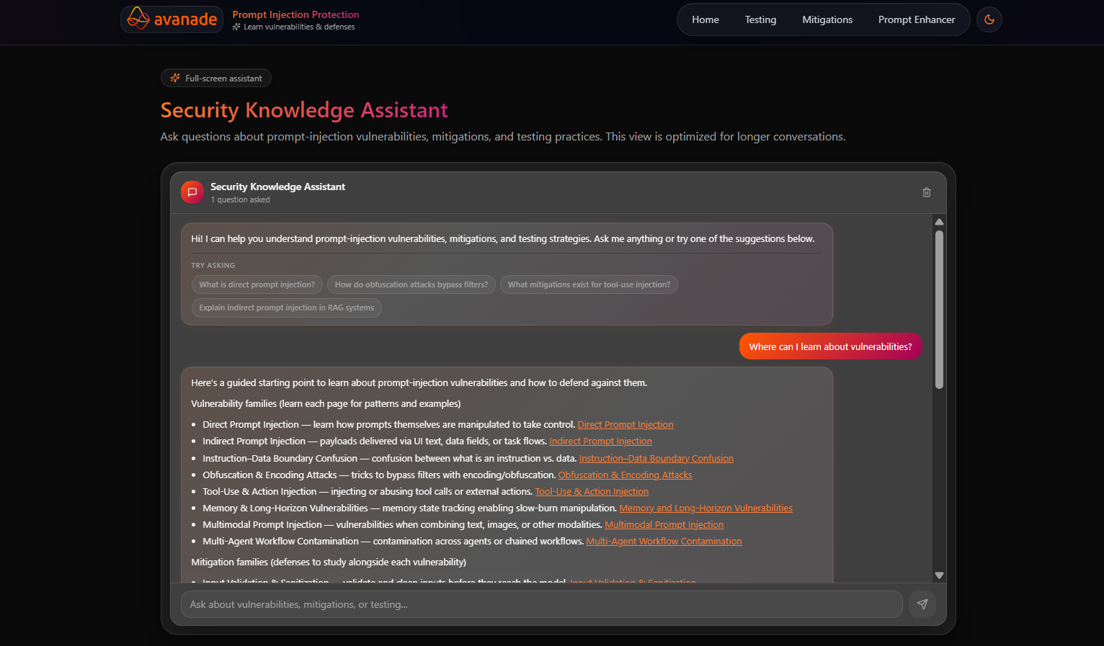Screen dimensions: 1104x646
Task: Open Obfuscation & Encoding Attacks link
Action: pyautogui.click(x=625, y=475)
